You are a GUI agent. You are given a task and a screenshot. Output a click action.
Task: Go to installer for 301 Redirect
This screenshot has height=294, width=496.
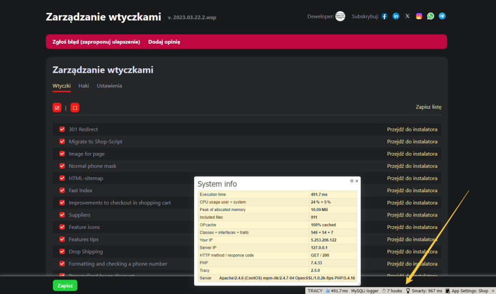tap(412, 129)
